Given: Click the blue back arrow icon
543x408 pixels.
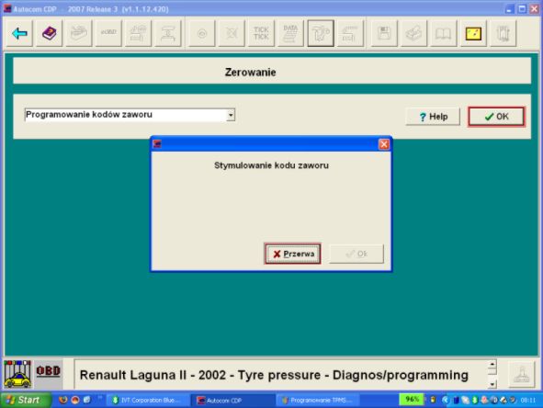Looking at the screenshot, I should point(19,34).
